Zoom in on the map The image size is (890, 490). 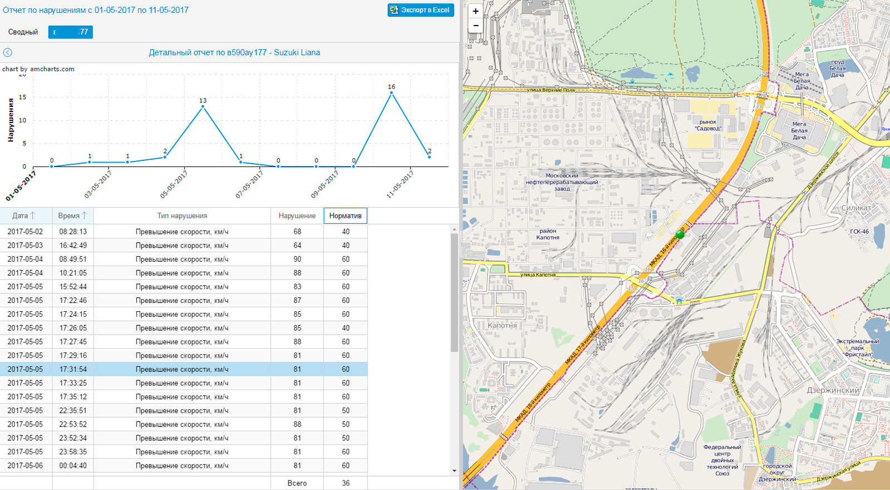tap(476, 11)
